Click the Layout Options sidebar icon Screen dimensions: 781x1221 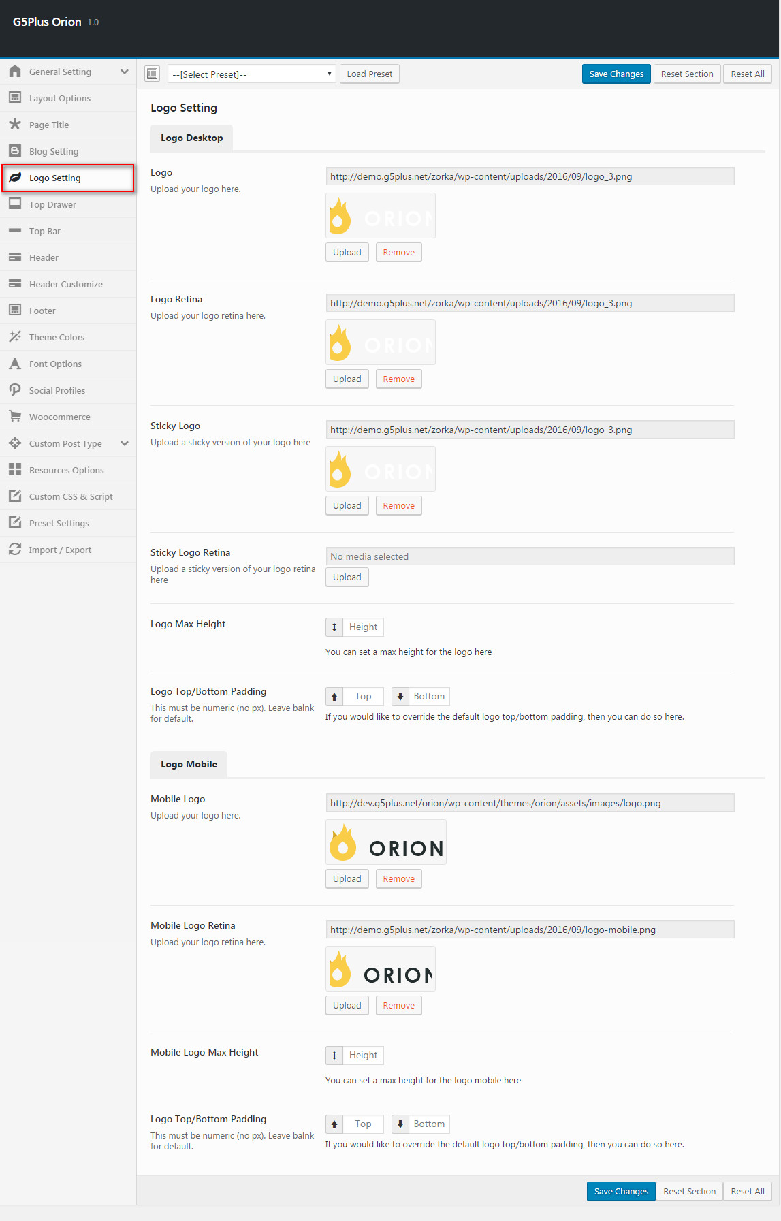(x=15, y=98)
